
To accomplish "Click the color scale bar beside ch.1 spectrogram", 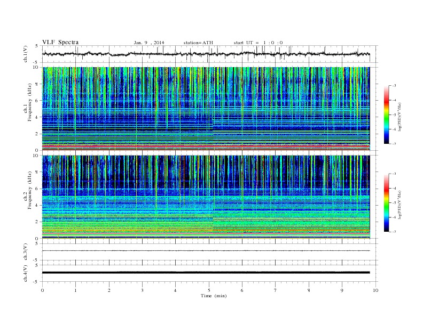I will [386, 115].
